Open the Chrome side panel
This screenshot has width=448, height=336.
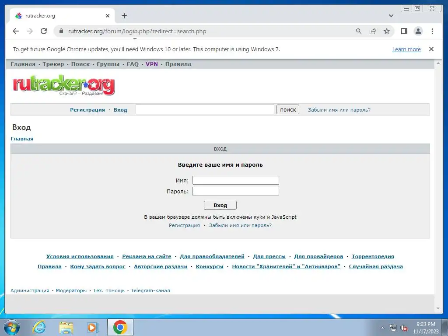coord(404,31)
